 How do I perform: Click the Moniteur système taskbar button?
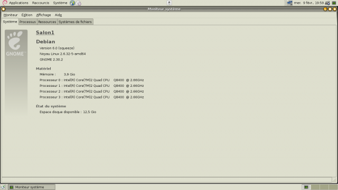pyautogui.click(x=32, y=187)
